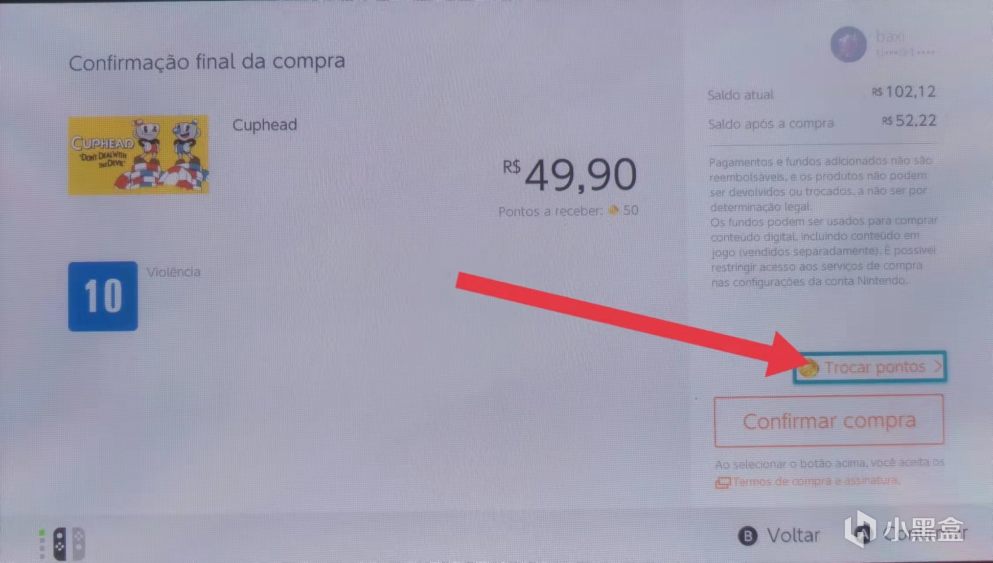Select the Cuphead game cover thumbnail
This screenshot has height=563, width=993.
(x=139, y=155)
